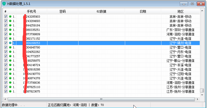Click the vertical scrollbar up arrow
Screen dimensions: 207x108
coord(202,11)
